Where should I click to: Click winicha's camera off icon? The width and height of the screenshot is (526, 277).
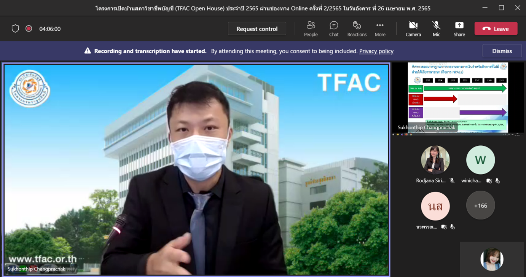489,181
